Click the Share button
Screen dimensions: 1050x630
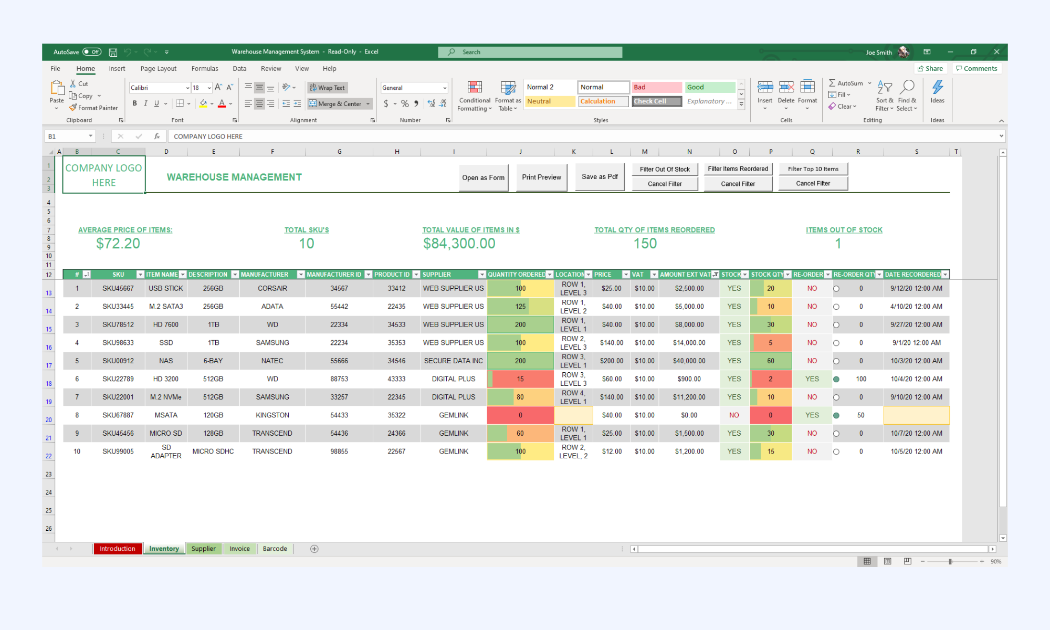tap(930, 68)
